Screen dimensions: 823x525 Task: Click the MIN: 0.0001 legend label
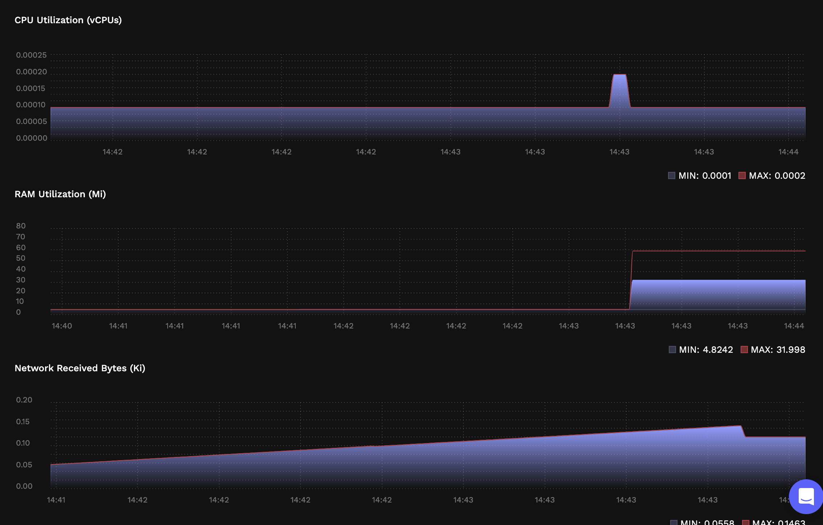click(x=705, y=175)
